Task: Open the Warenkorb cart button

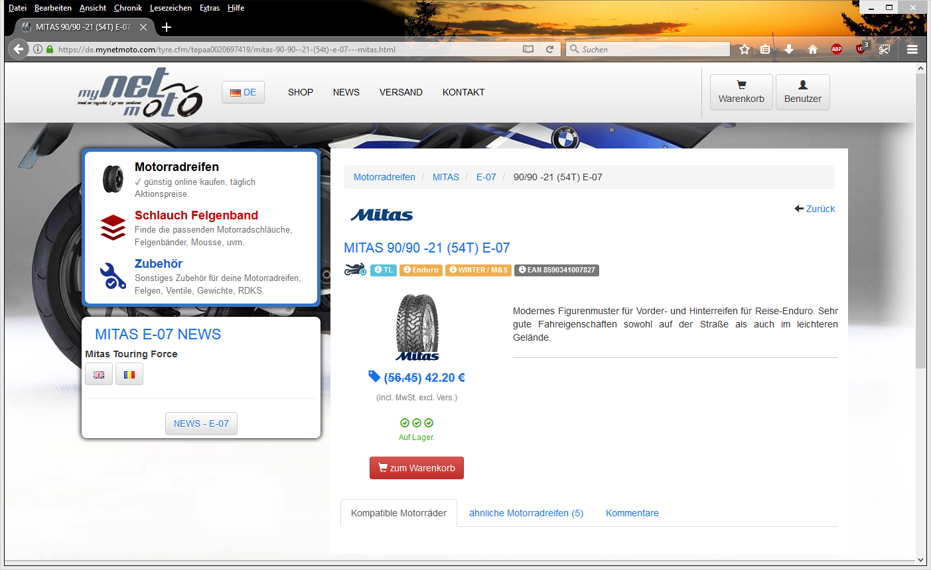Action: [741, 92]
